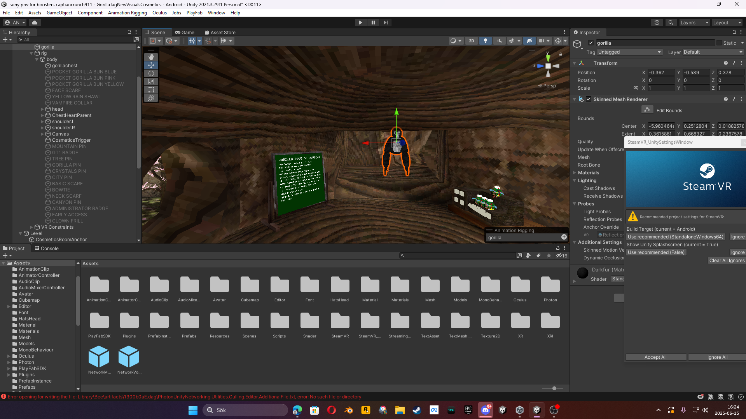Uncheck the gorilla object active checkbox

click(x=591, y=43)
